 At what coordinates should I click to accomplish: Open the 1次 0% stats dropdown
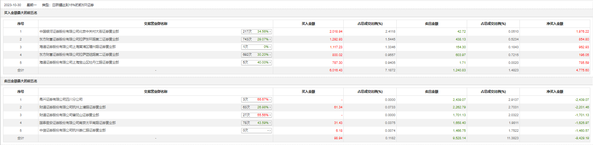(257, 47)
